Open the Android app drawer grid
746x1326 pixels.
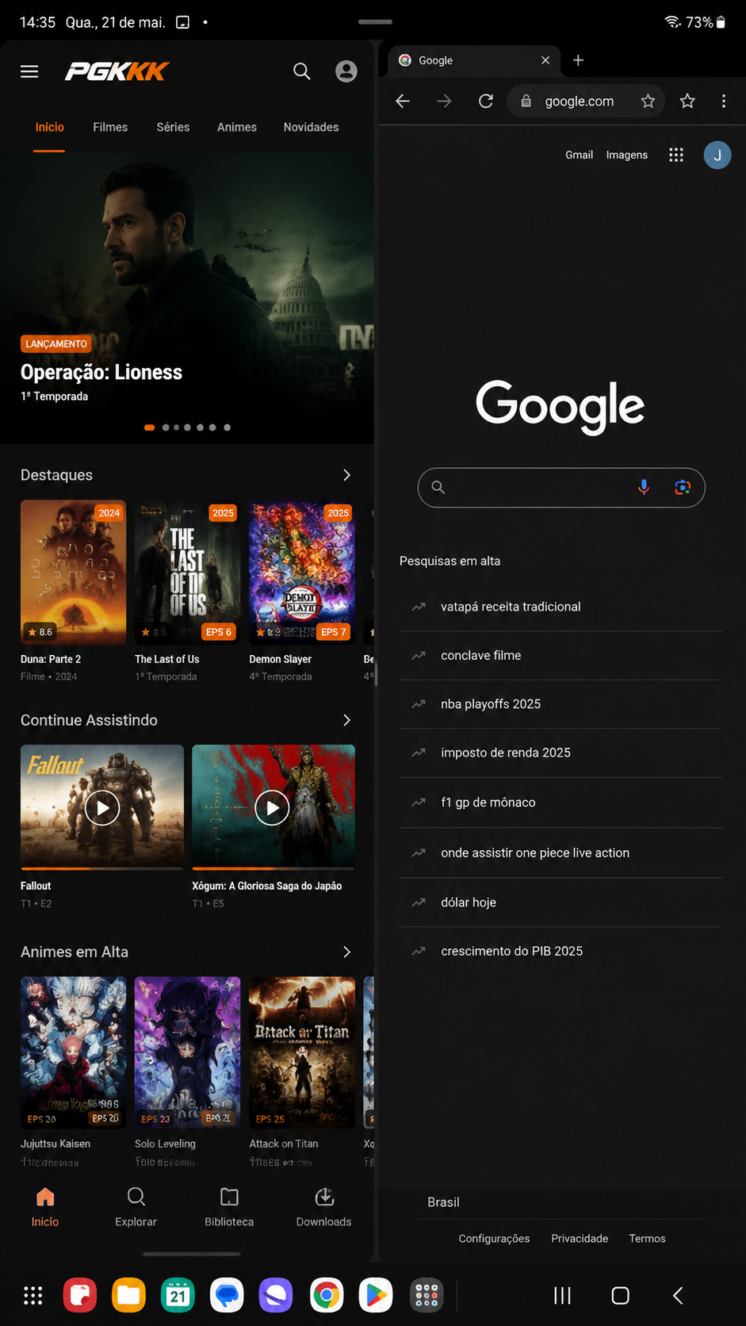(33, 1296)
